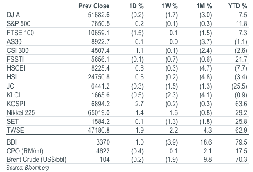The height and width of the screenshot is (172, 253).
Task: Click the Source: Bloomberg footnote
Action: click(x=28, y=168)
